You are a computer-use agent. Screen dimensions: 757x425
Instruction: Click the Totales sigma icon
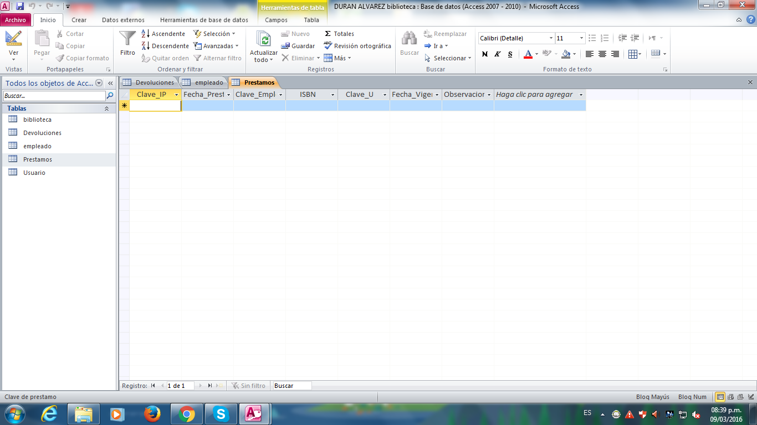point(328,34)
